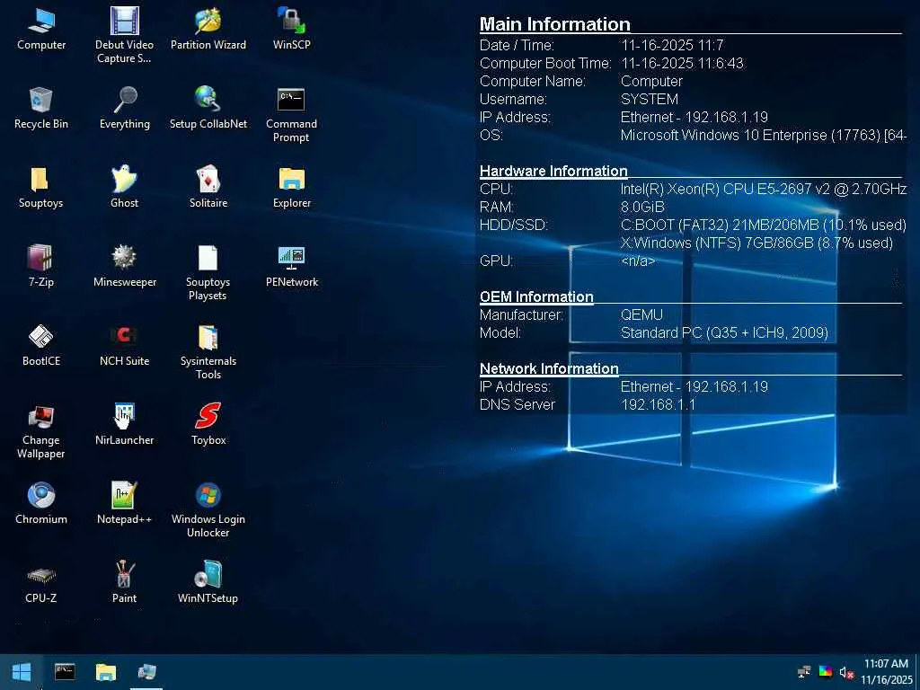
Task: Click the GPU value '<n/a>'
Action: point(638,261)
